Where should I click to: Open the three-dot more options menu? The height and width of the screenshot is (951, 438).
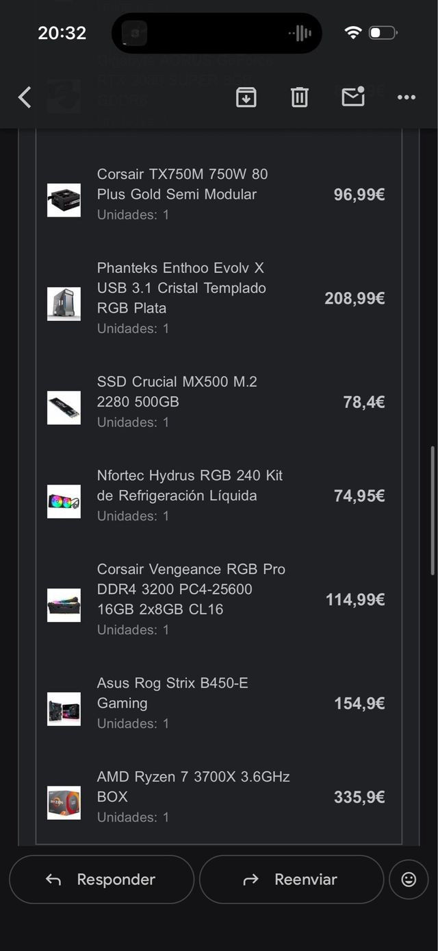[x=407, y=97]
